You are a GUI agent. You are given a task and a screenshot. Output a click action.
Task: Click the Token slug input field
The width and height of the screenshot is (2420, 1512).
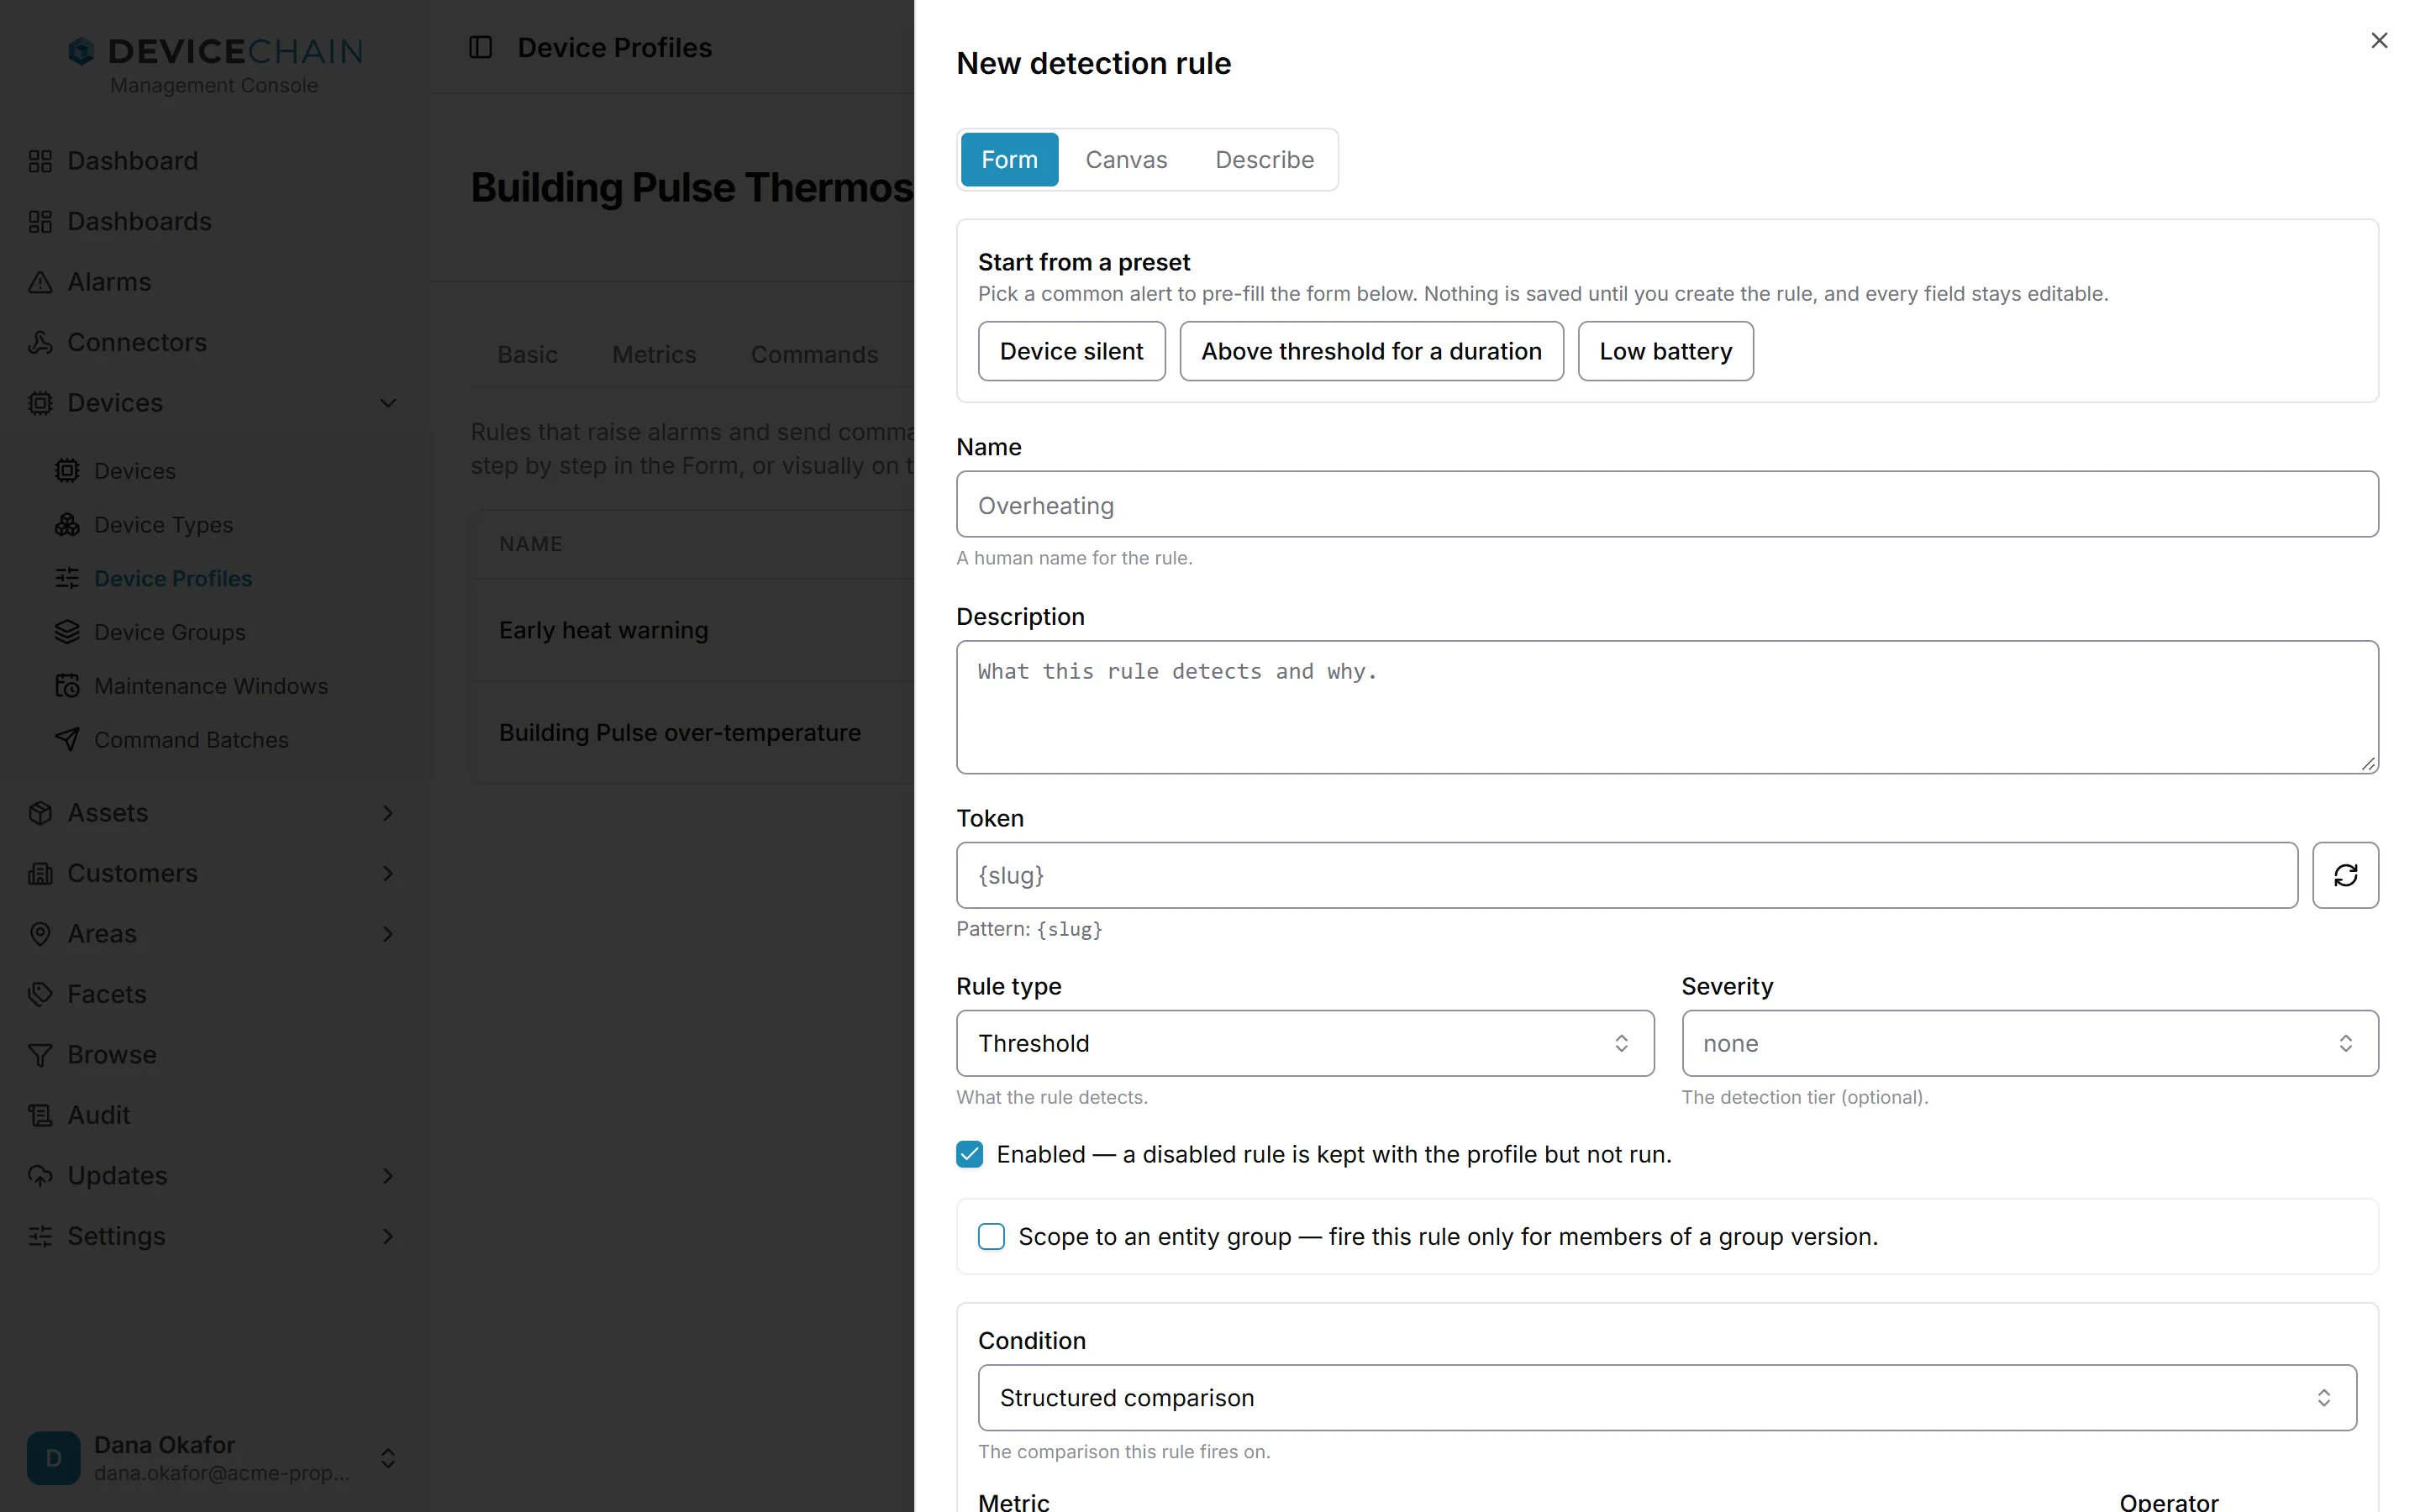coord(1627,875)
